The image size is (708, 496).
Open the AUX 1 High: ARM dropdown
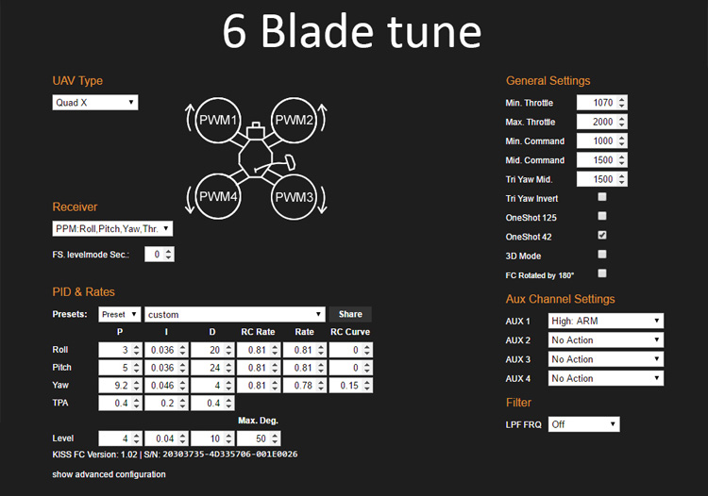click(605, 321)
